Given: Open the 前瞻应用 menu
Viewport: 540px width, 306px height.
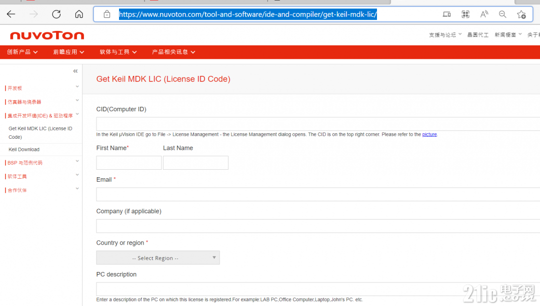Looking at the screenshot, I should (68, 52).
